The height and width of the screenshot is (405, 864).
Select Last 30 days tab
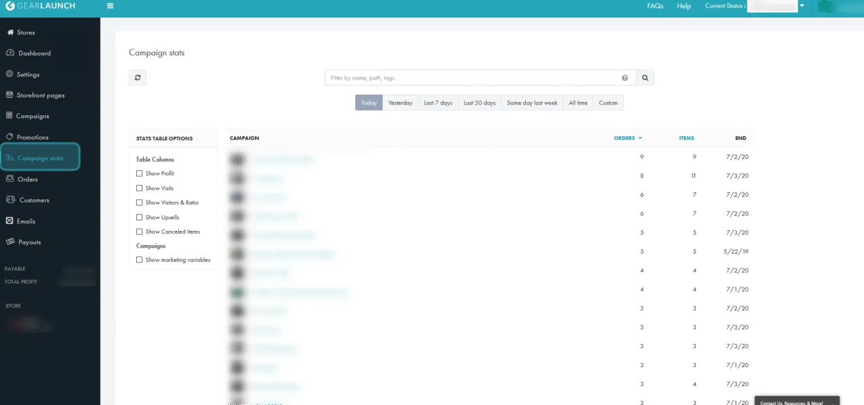click(x=479, y=103)
